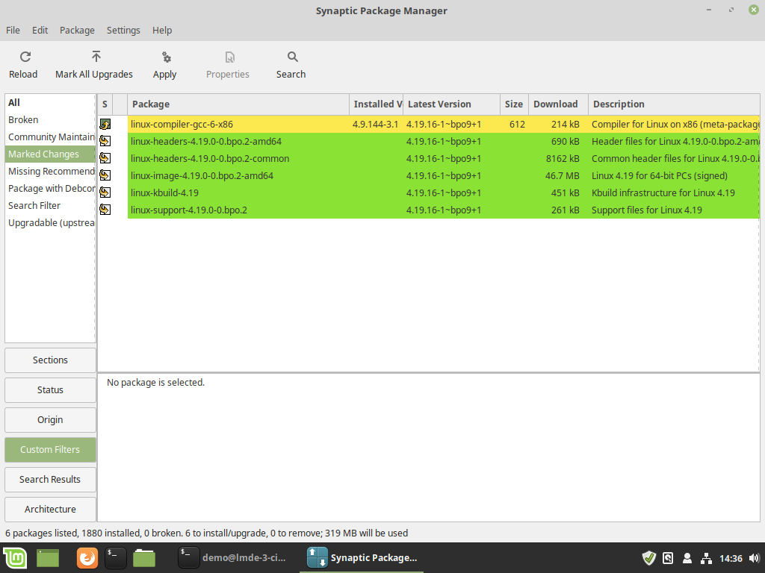The image size is (765, 573).
Task: Click the volume speaker tray icon
Action: (755, 558)
